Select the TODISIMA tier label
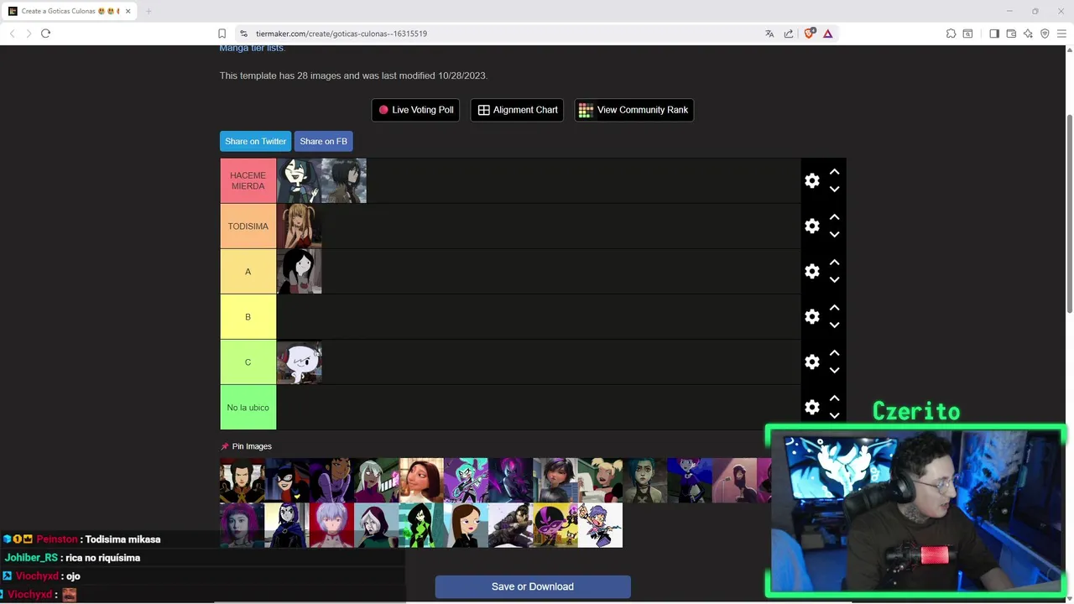Screen dimensions: 1074x604 pos(248,226)
